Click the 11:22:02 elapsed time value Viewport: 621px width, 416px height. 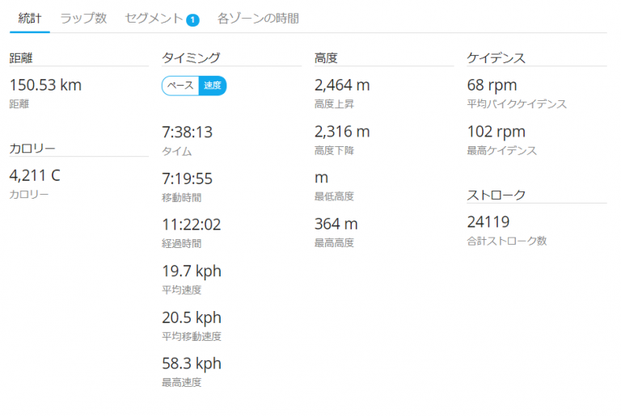coord(192,225)
